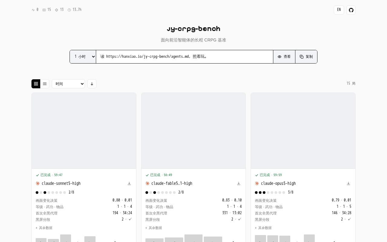Expand 其余数据 on claude-fable5.1-high card

[x=154, y=228]
